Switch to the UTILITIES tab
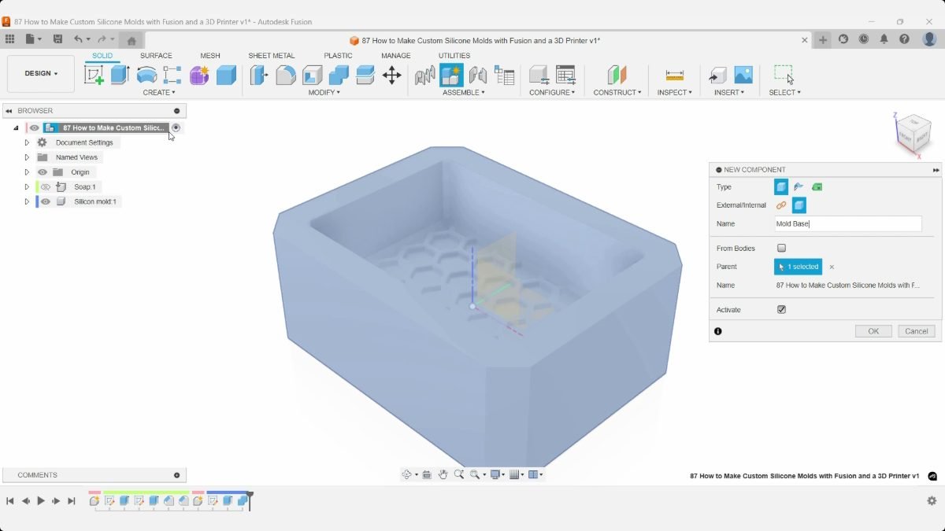The image size is (945, 531). click(454, 56)
